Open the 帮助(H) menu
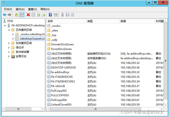 click(x=45, y=9)
